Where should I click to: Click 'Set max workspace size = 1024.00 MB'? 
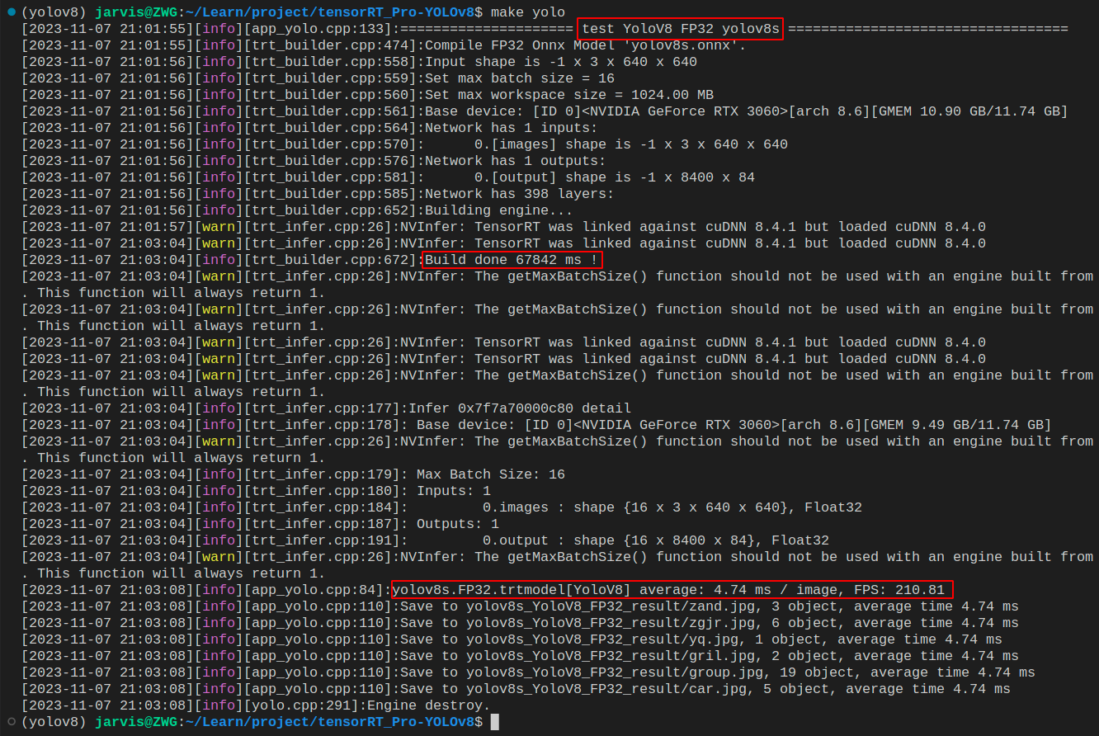pyautogui.click(x=569, y=95)
